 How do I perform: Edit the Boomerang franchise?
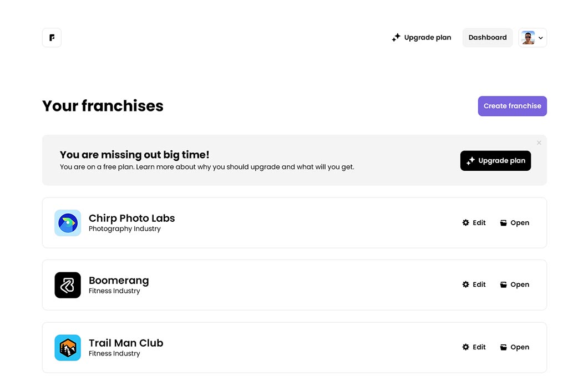point(474,285)
